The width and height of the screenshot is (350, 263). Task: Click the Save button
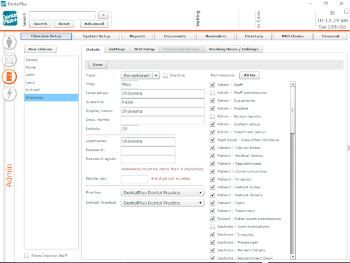(x=97, y=65)
